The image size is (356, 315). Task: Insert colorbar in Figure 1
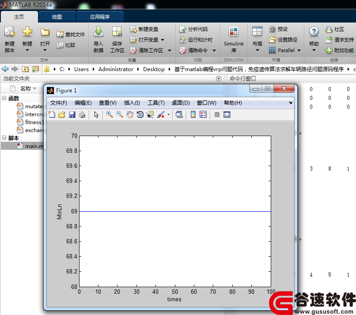193,114
